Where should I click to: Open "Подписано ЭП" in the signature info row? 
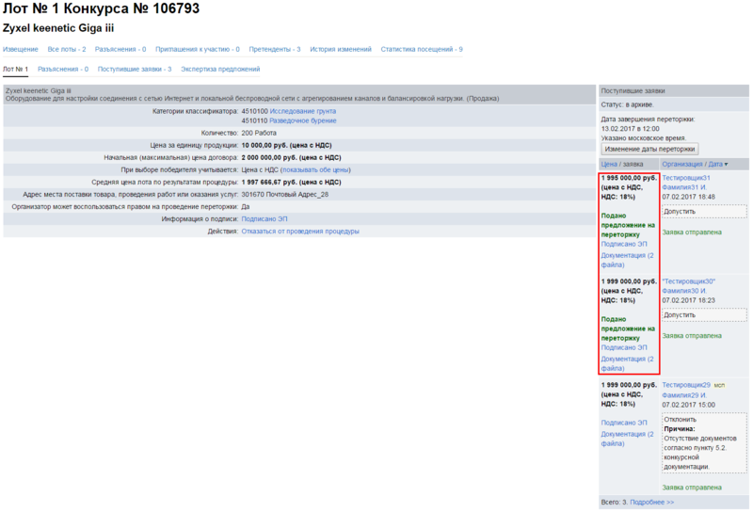point(264,218)
